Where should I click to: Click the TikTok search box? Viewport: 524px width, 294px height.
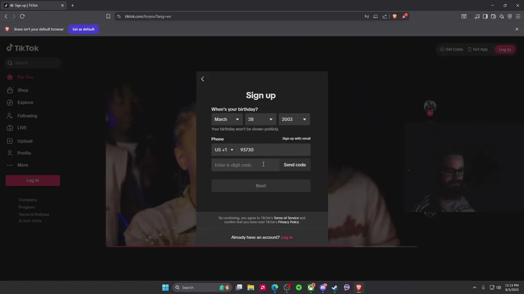[x=33, y=63]
